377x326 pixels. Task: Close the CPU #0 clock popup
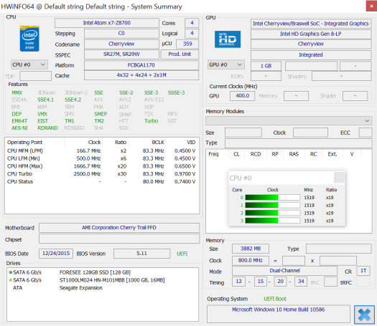click(x=339, y=178)
